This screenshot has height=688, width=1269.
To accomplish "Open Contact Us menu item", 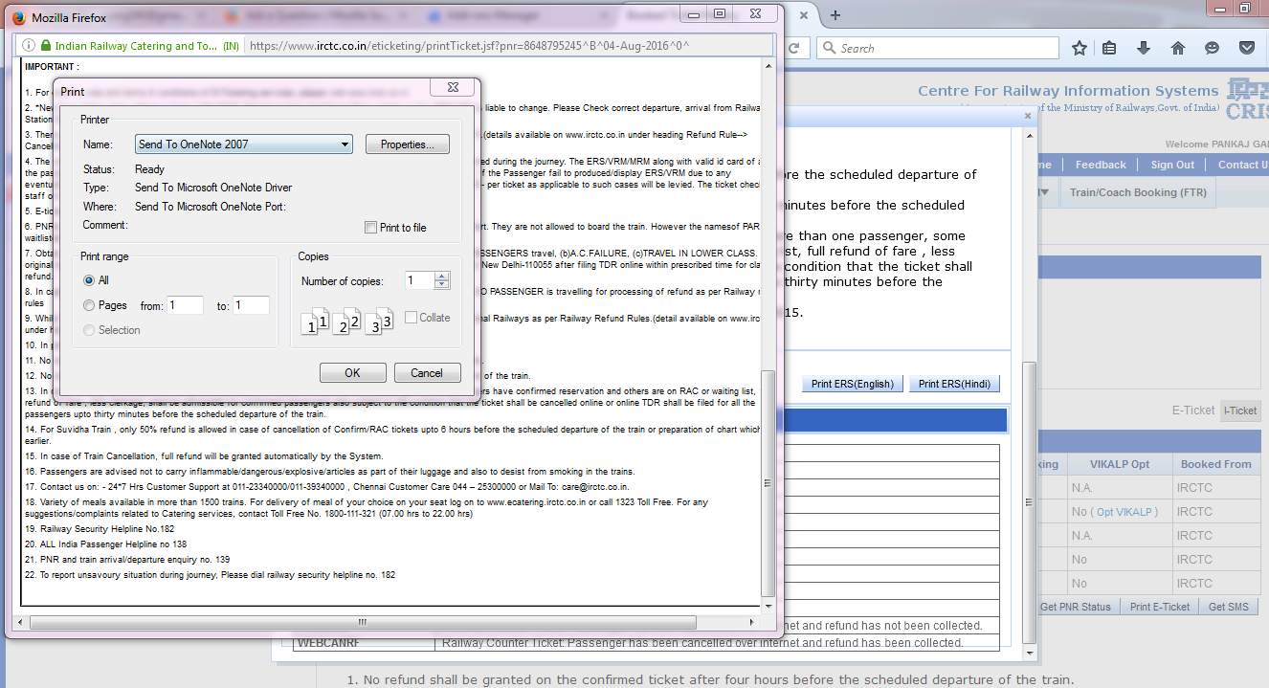I will pos(1242,165).
